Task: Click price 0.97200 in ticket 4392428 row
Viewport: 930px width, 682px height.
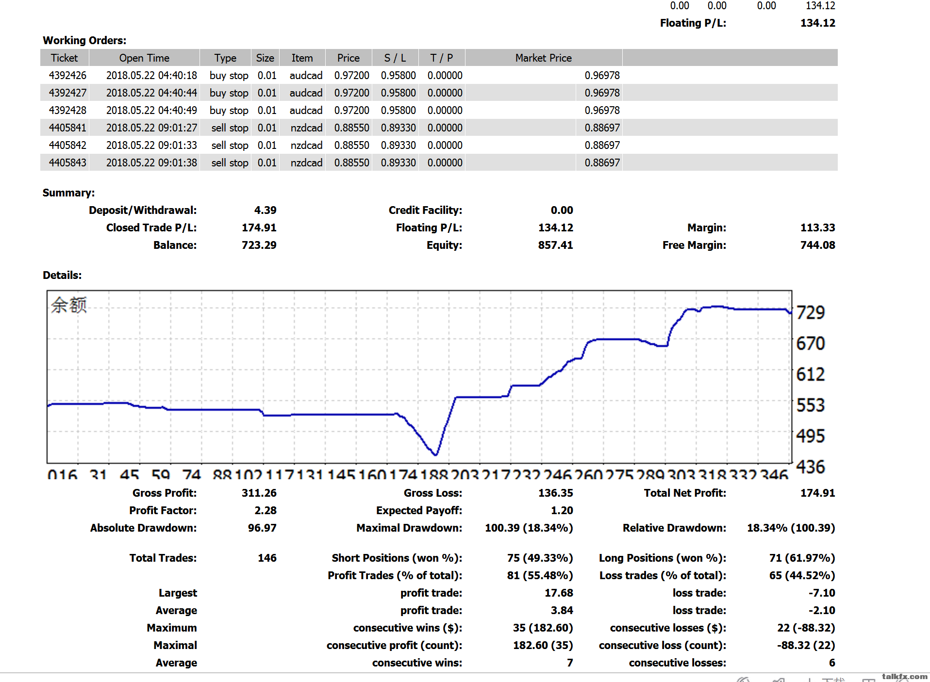Action: click(351, 110)
